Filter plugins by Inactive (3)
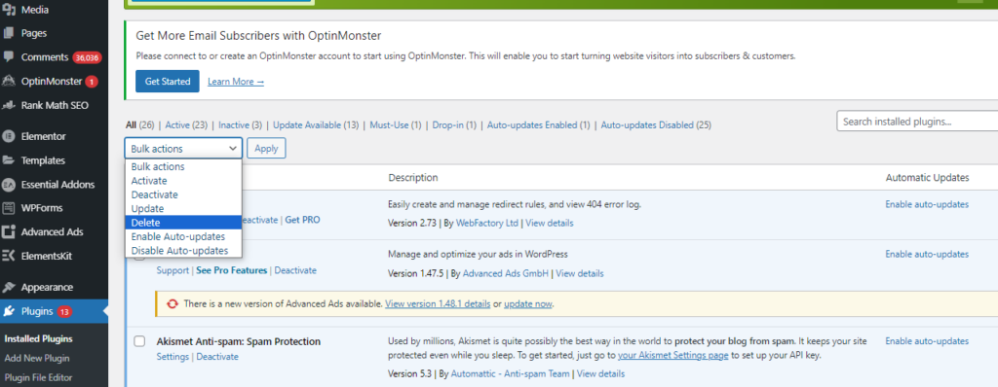 pyautogui.click(x=240, y=125)
